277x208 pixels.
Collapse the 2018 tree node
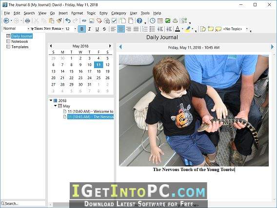coord(51,100)
